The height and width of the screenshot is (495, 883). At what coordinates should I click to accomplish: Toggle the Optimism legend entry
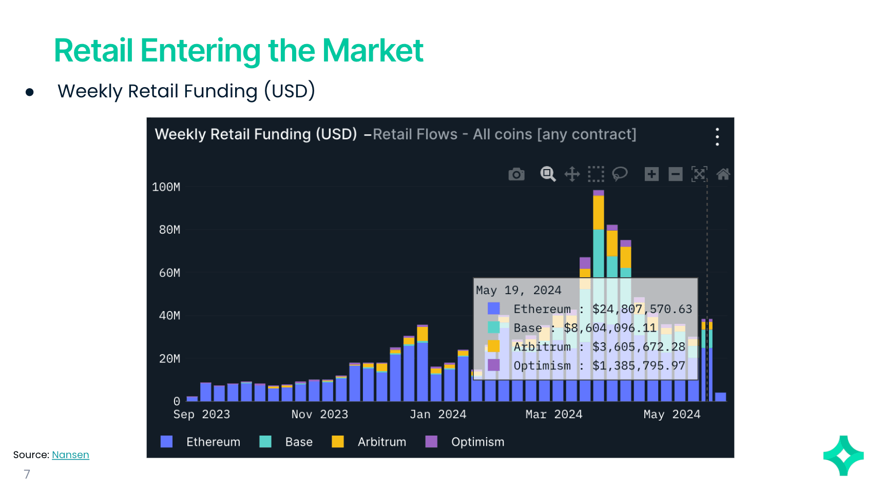pyautogui.click(x=477, y=442)
